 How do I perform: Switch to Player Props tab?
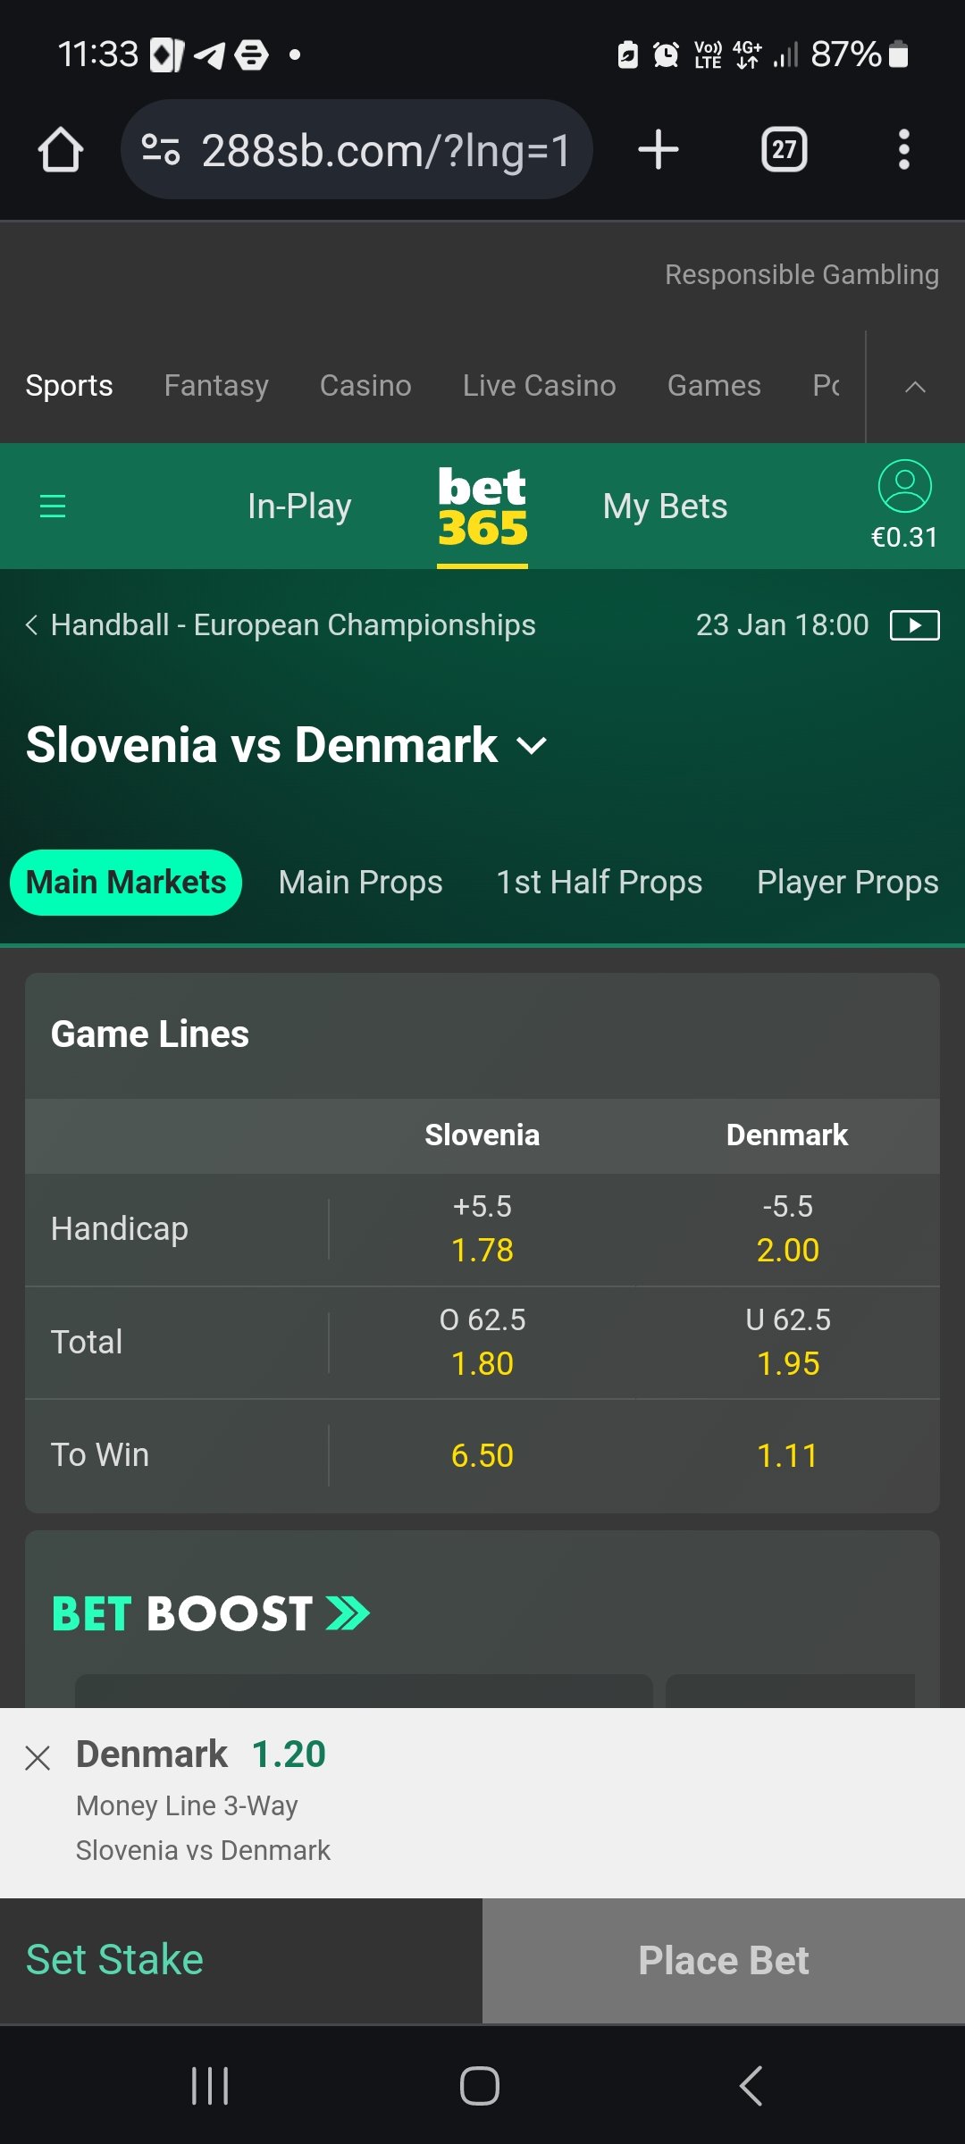point(848,883)
